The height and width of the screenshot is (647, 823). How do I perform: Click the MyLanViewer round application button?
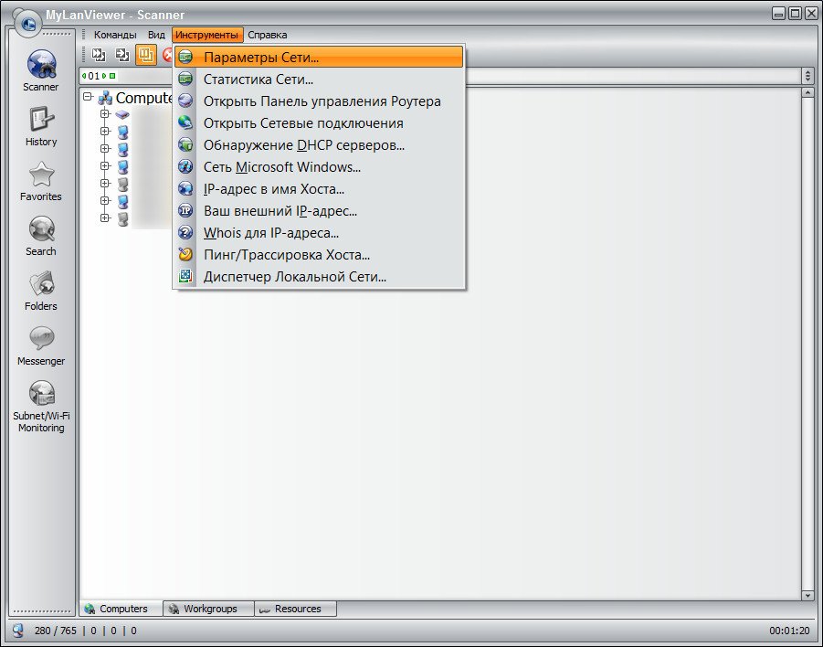pyautogui.click(x=28, y=23)
